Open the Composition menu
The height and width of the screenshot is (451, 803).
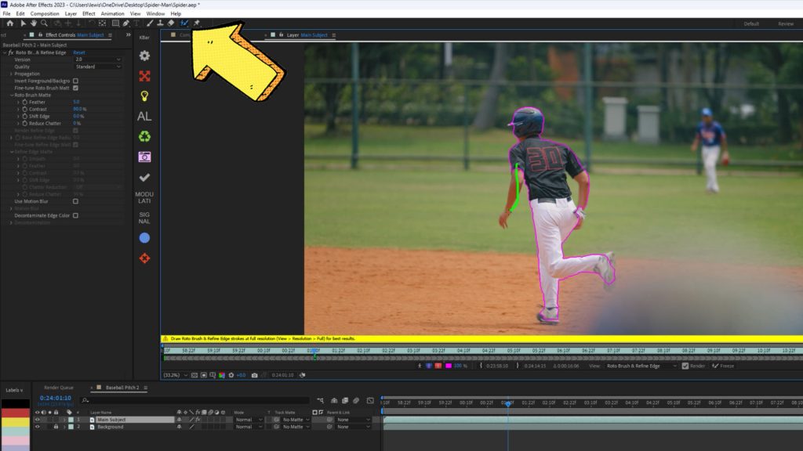click(x=45, y=14)
